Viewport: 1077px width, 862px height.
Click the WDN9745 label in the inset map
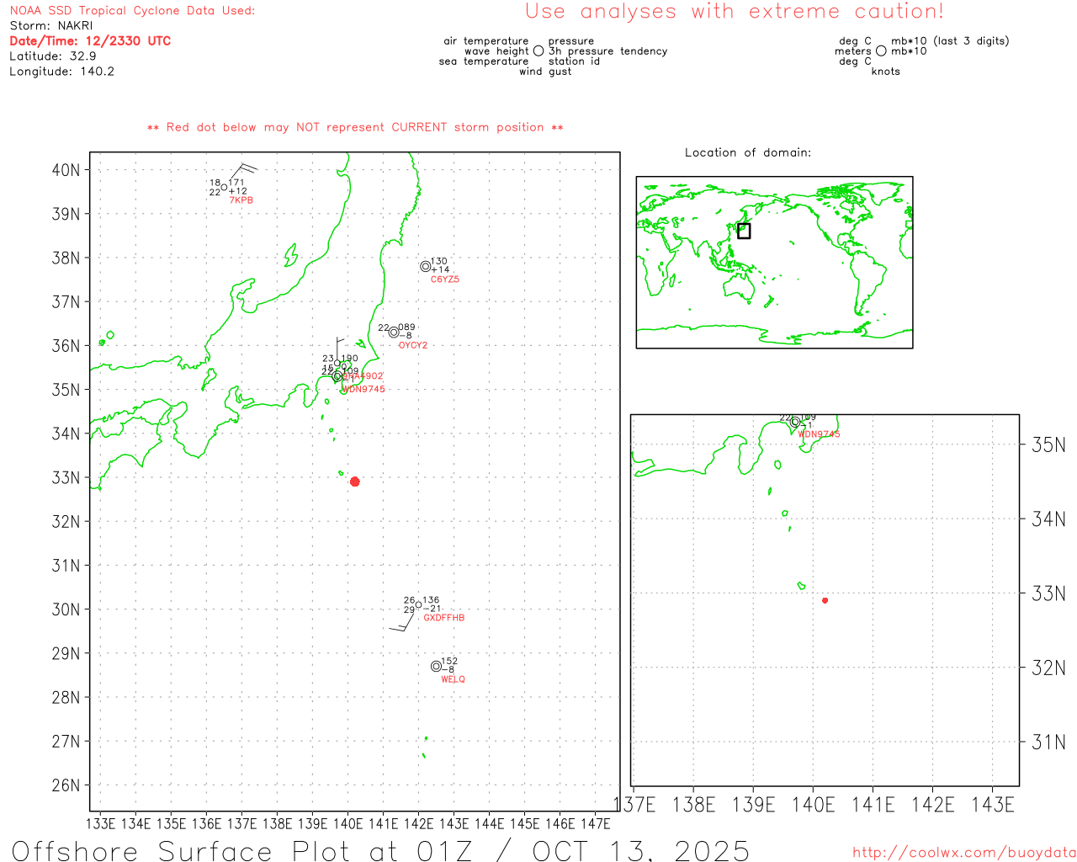(819, 434)
